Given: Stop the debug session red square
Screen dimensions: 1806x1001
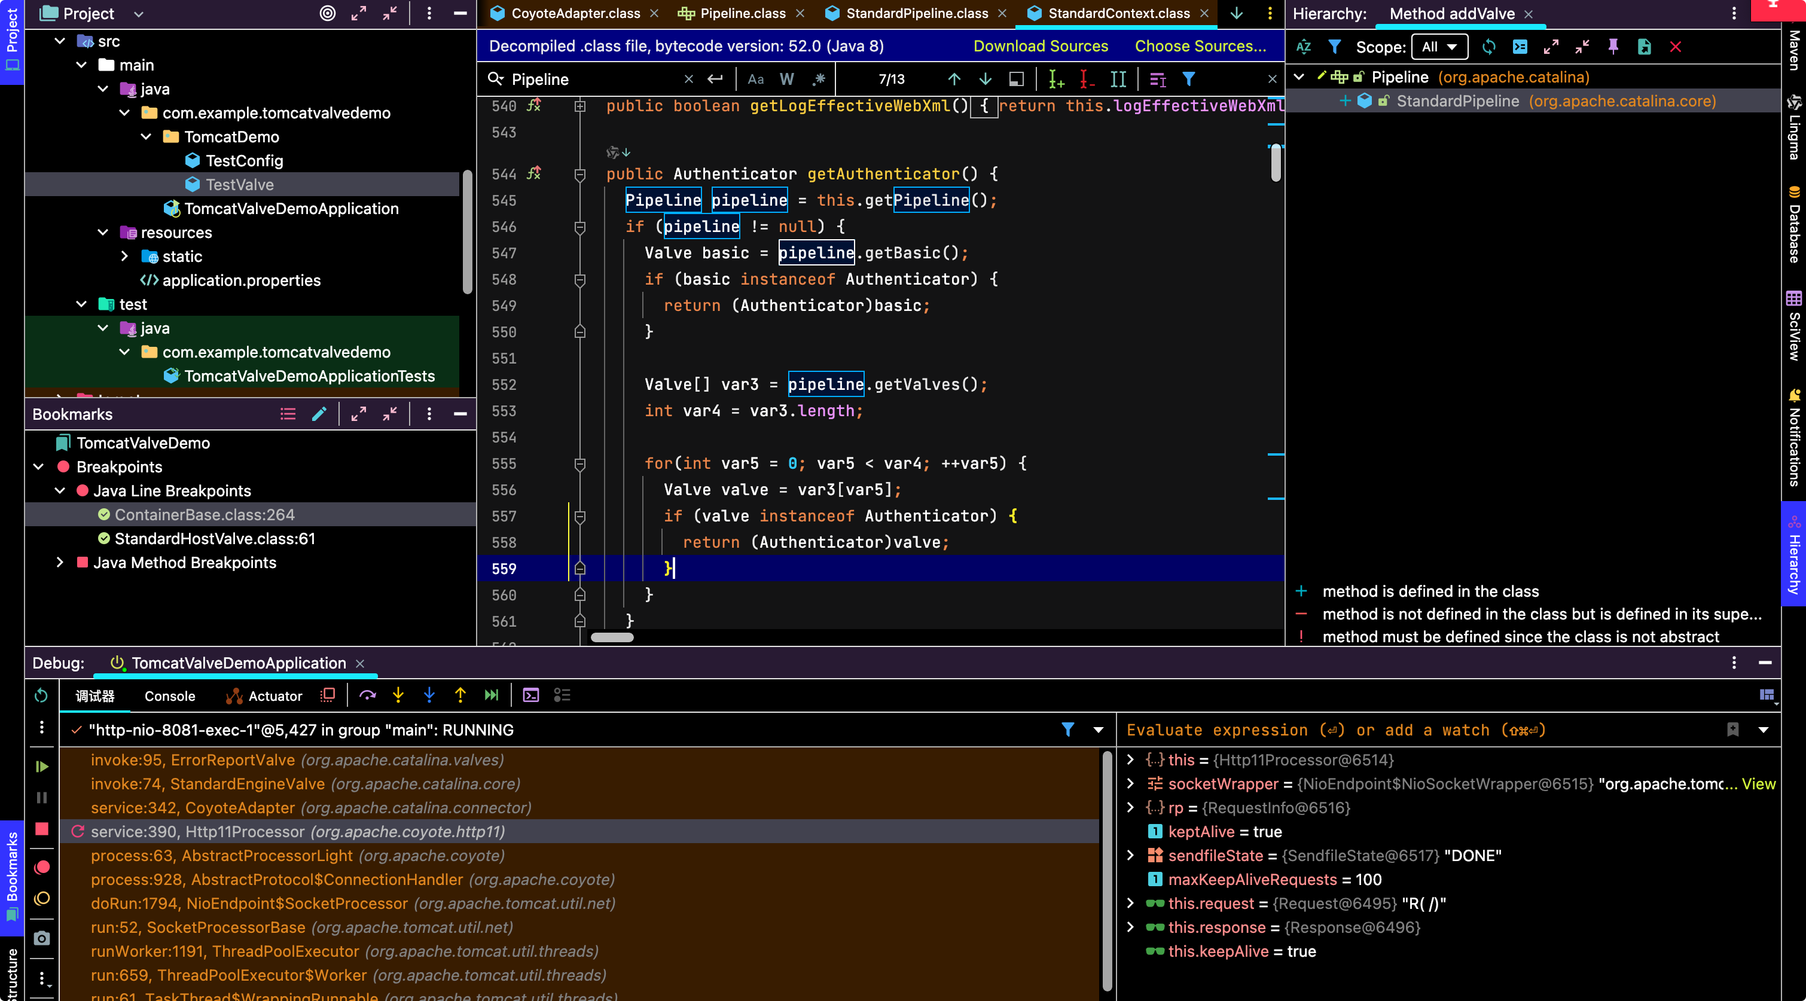Looking at the screenshot, I should (42, 829).
